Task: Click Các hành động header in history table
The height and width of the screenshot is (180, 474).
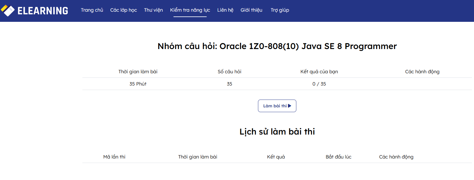Action: click(396, 157)
